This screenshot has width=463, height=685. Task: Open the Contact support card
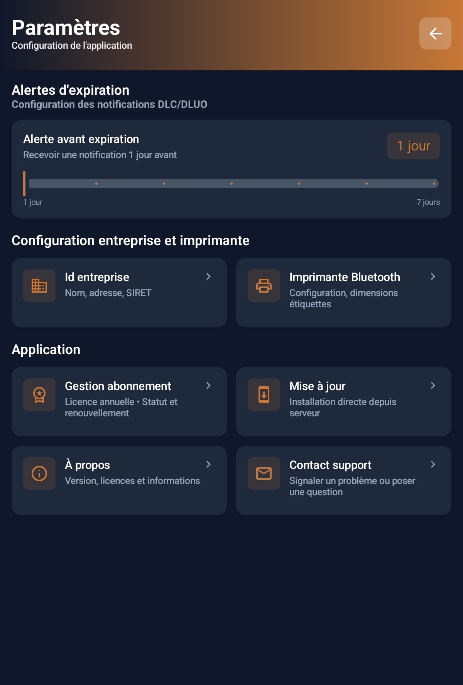click(343, 481)
